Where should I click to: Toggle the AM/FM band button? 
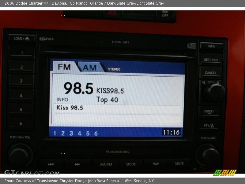pyautogui.click(x=106, y=164)
